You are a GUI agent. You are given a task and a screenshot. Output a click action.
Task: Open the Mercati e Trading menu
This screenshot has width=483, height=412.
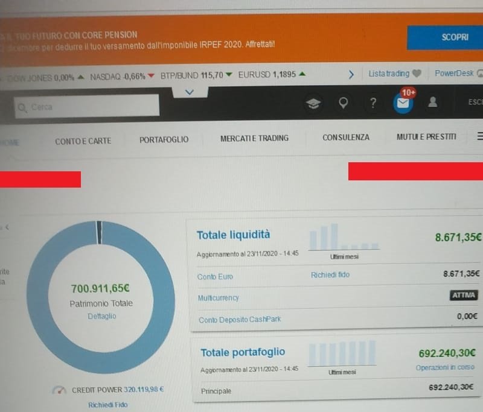[254, 138]
